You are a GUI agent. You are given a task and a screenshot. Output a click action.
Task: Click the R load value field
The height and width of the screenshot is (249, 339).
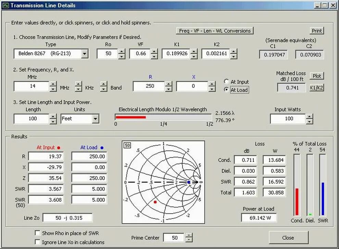coord(149,86)
